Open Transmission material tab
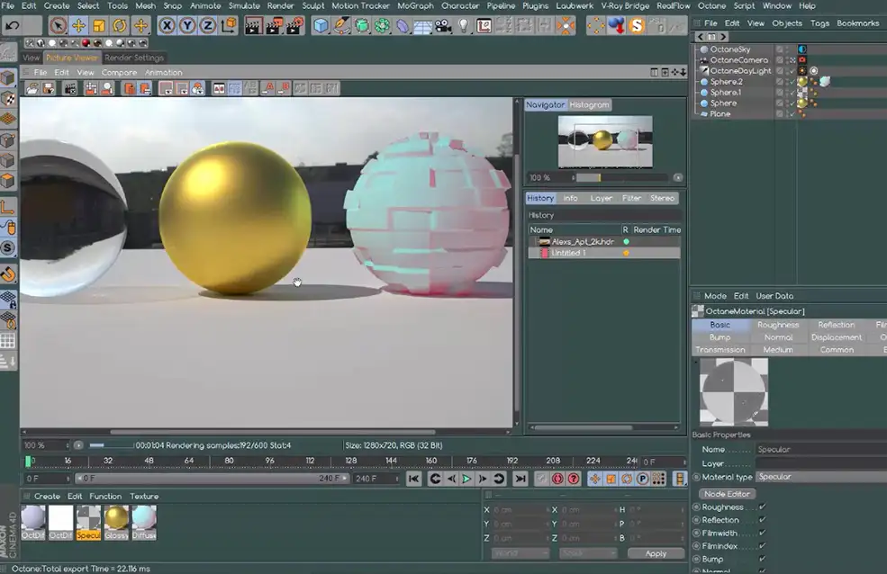Image resolution: width=887 pixels, height=574 pixels. click(x=720, y=350)
